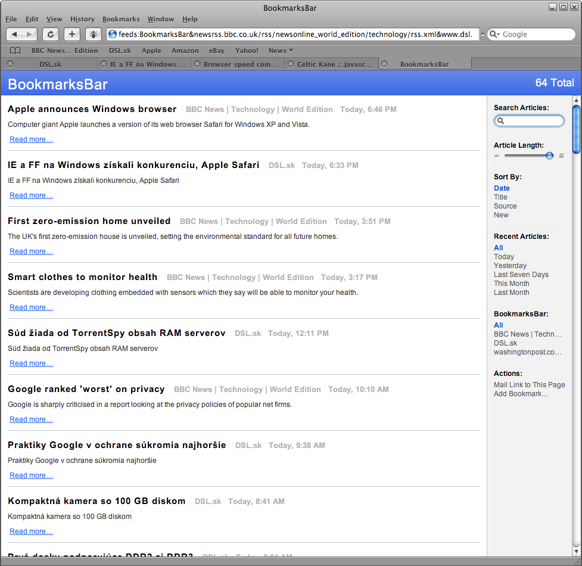
Task: Read more on 'First zero-emission home unveiled'
Action: coord(31,251)
